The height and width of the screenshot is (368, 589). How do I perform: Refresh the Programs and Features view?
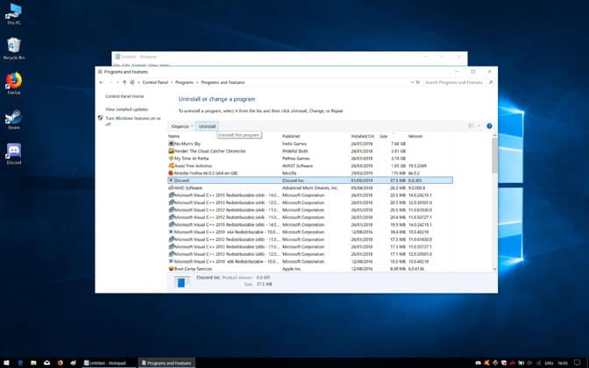pyautogui.click(x=418, y=82)
